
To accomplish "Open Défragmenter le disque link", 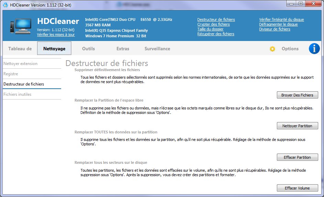I will pyautogui.click(x=278, y=24).
